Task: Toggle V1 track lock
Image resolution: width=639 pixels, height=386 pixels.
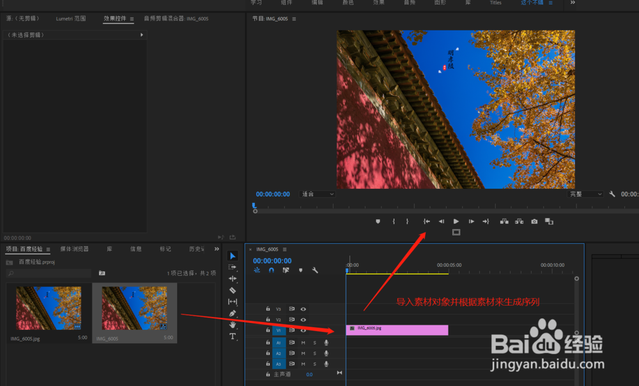Action: point(268,330)
